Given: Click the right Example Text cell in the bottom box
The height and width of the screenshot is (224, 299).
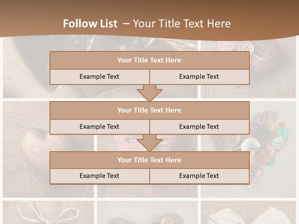Looking at the screenshot, I should point(199,176).
